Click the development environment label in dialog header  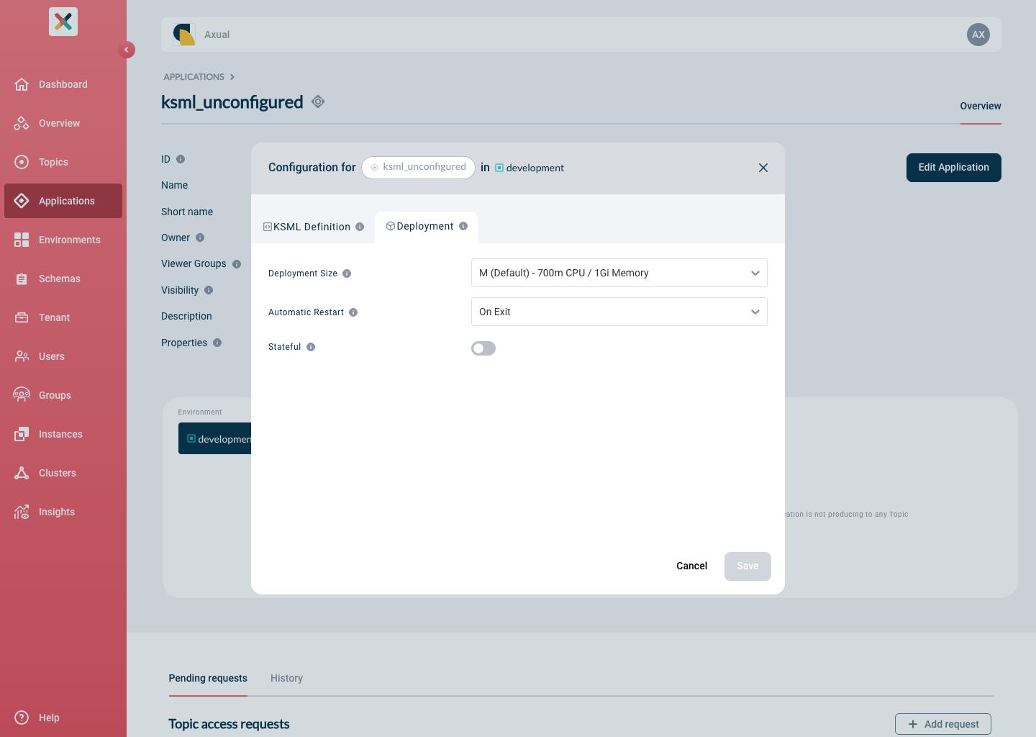click(530, 168)
